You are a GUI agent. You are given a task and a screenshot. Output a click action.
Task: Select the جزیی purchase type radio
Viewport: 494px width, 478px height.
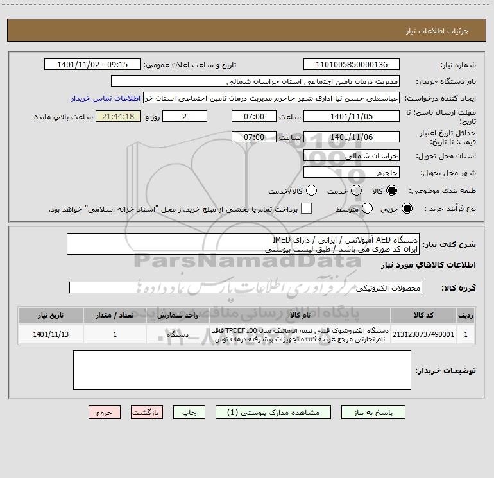click(x=407, y=209)
